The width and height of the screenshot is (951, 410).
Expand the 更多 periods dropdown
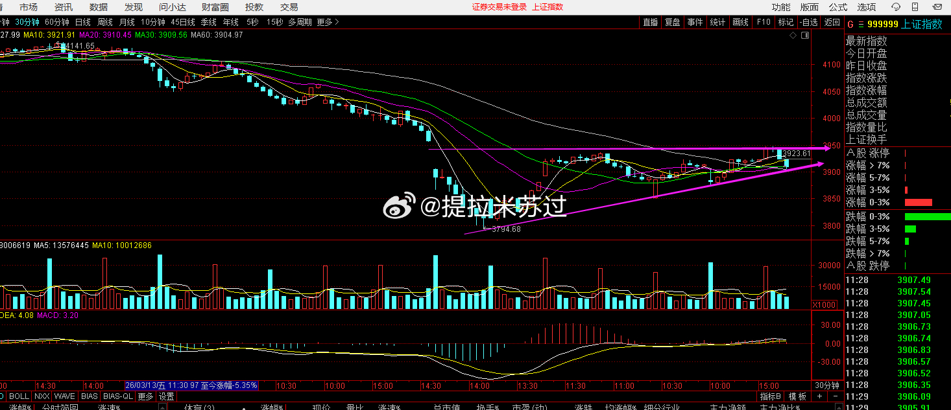coord(328,21)
